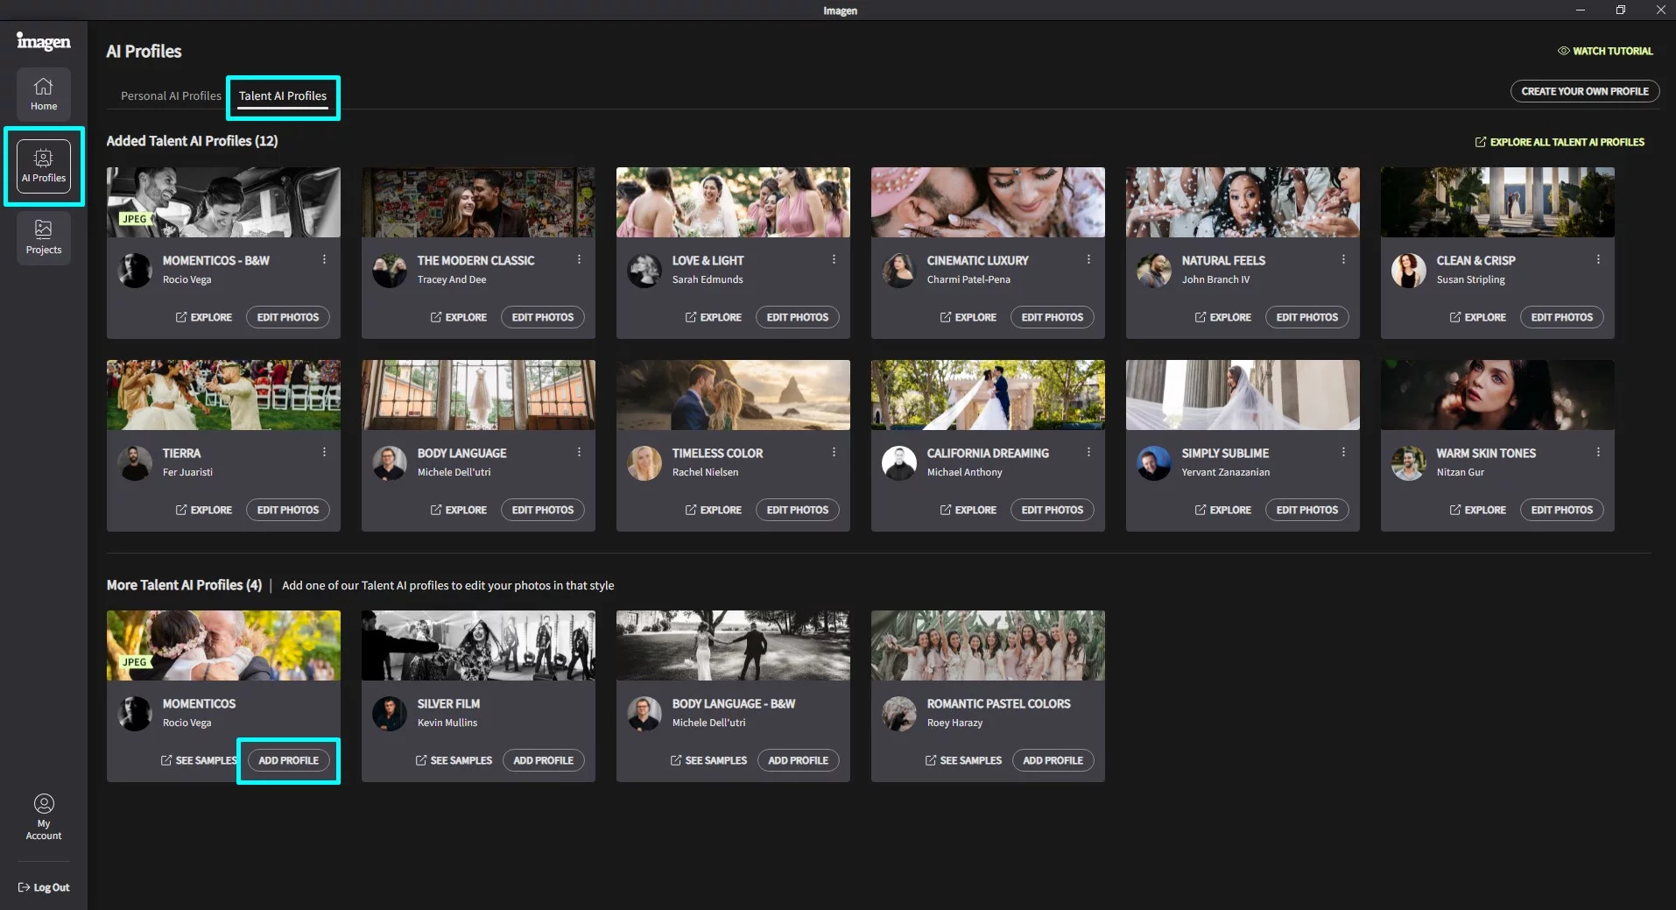The height and width of the screenshot is (910, 1676).
Task: Open the options menu for Tierra
Action: pyautogui.click(x=324, y=452)
